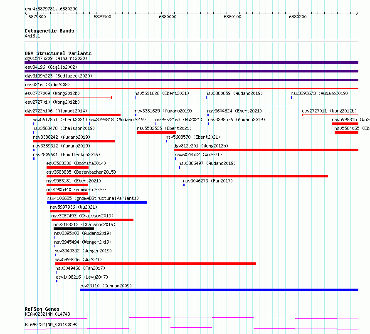Screen dimensions: 370x334
Task: Click the nsv3395003 (Audano2019) label
Action: tap(83, 233)
